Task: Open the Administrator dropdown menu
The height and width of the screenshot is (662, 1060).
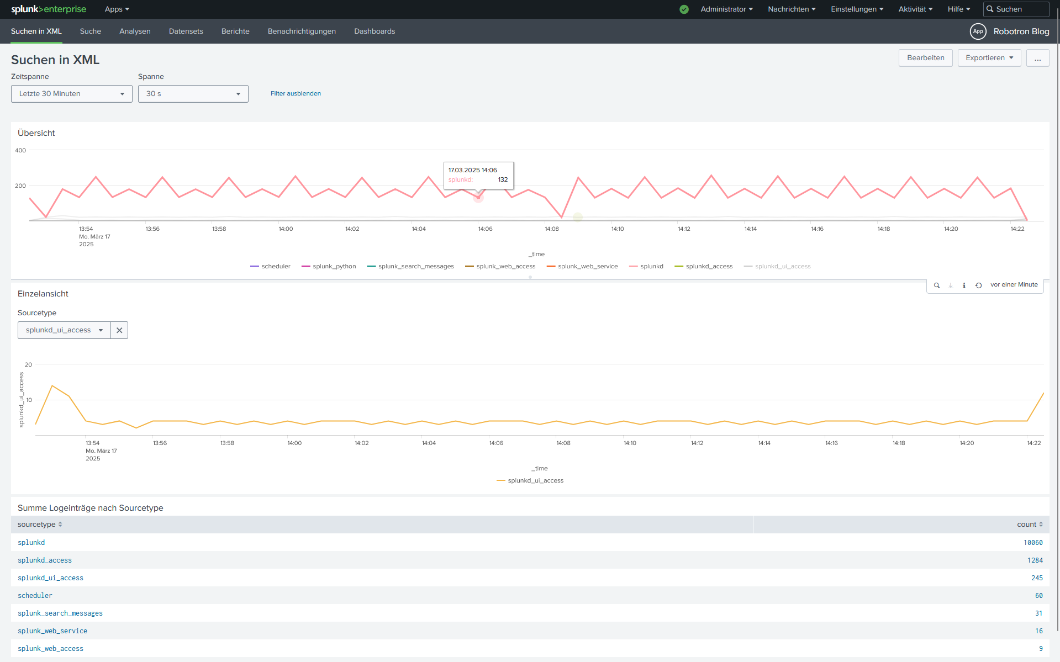Action: (x=727, y=9)
